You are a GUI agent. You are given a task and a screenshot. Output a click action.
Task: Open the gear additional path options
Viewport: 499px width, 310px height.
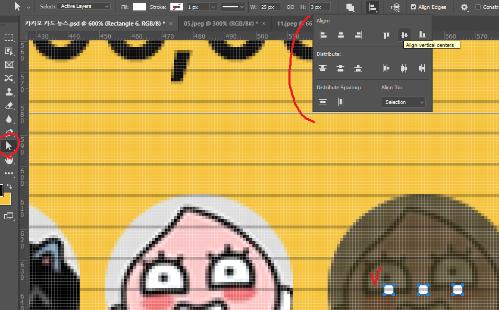pyautogui.click(x=465, y=7)
